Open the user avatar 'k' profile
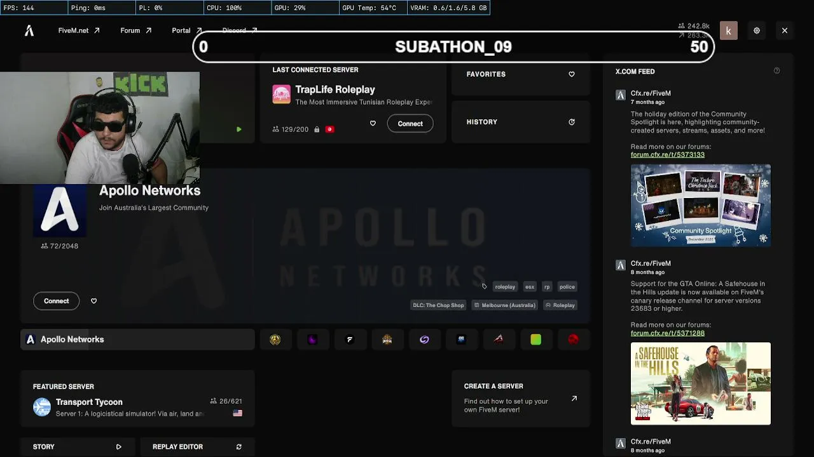 [x=729, y=30]
